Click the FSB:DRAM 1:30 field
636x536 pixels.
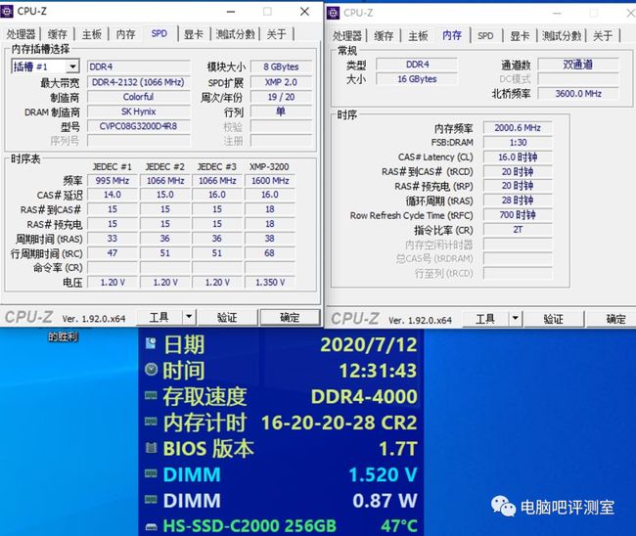[x=518, y=143]
